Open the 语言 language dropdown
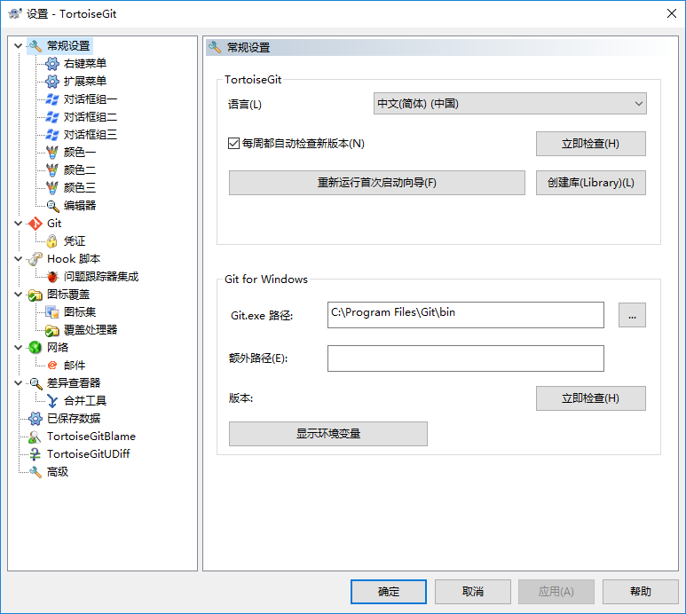The image size is (686, 614). 509,104
